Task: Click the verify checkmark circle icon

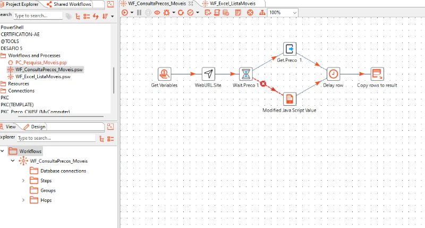Action: (x=191, y=12)
